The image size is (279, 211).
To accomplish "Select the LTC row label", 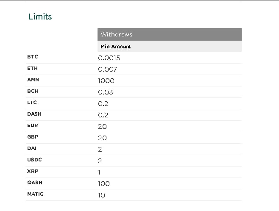I will (x=32, y=103).
